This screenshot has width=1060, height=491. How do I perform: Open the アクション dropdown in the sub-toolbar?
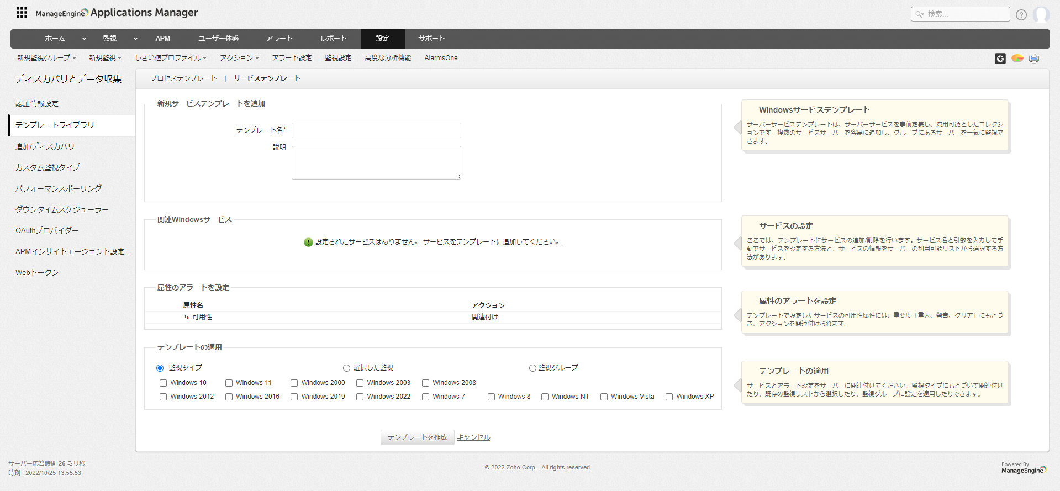coord(239,58)
